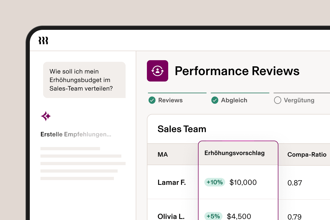Click the $4,500 raise amount
The height and width of the screenshot is (220, 330).
click(239, 216)
